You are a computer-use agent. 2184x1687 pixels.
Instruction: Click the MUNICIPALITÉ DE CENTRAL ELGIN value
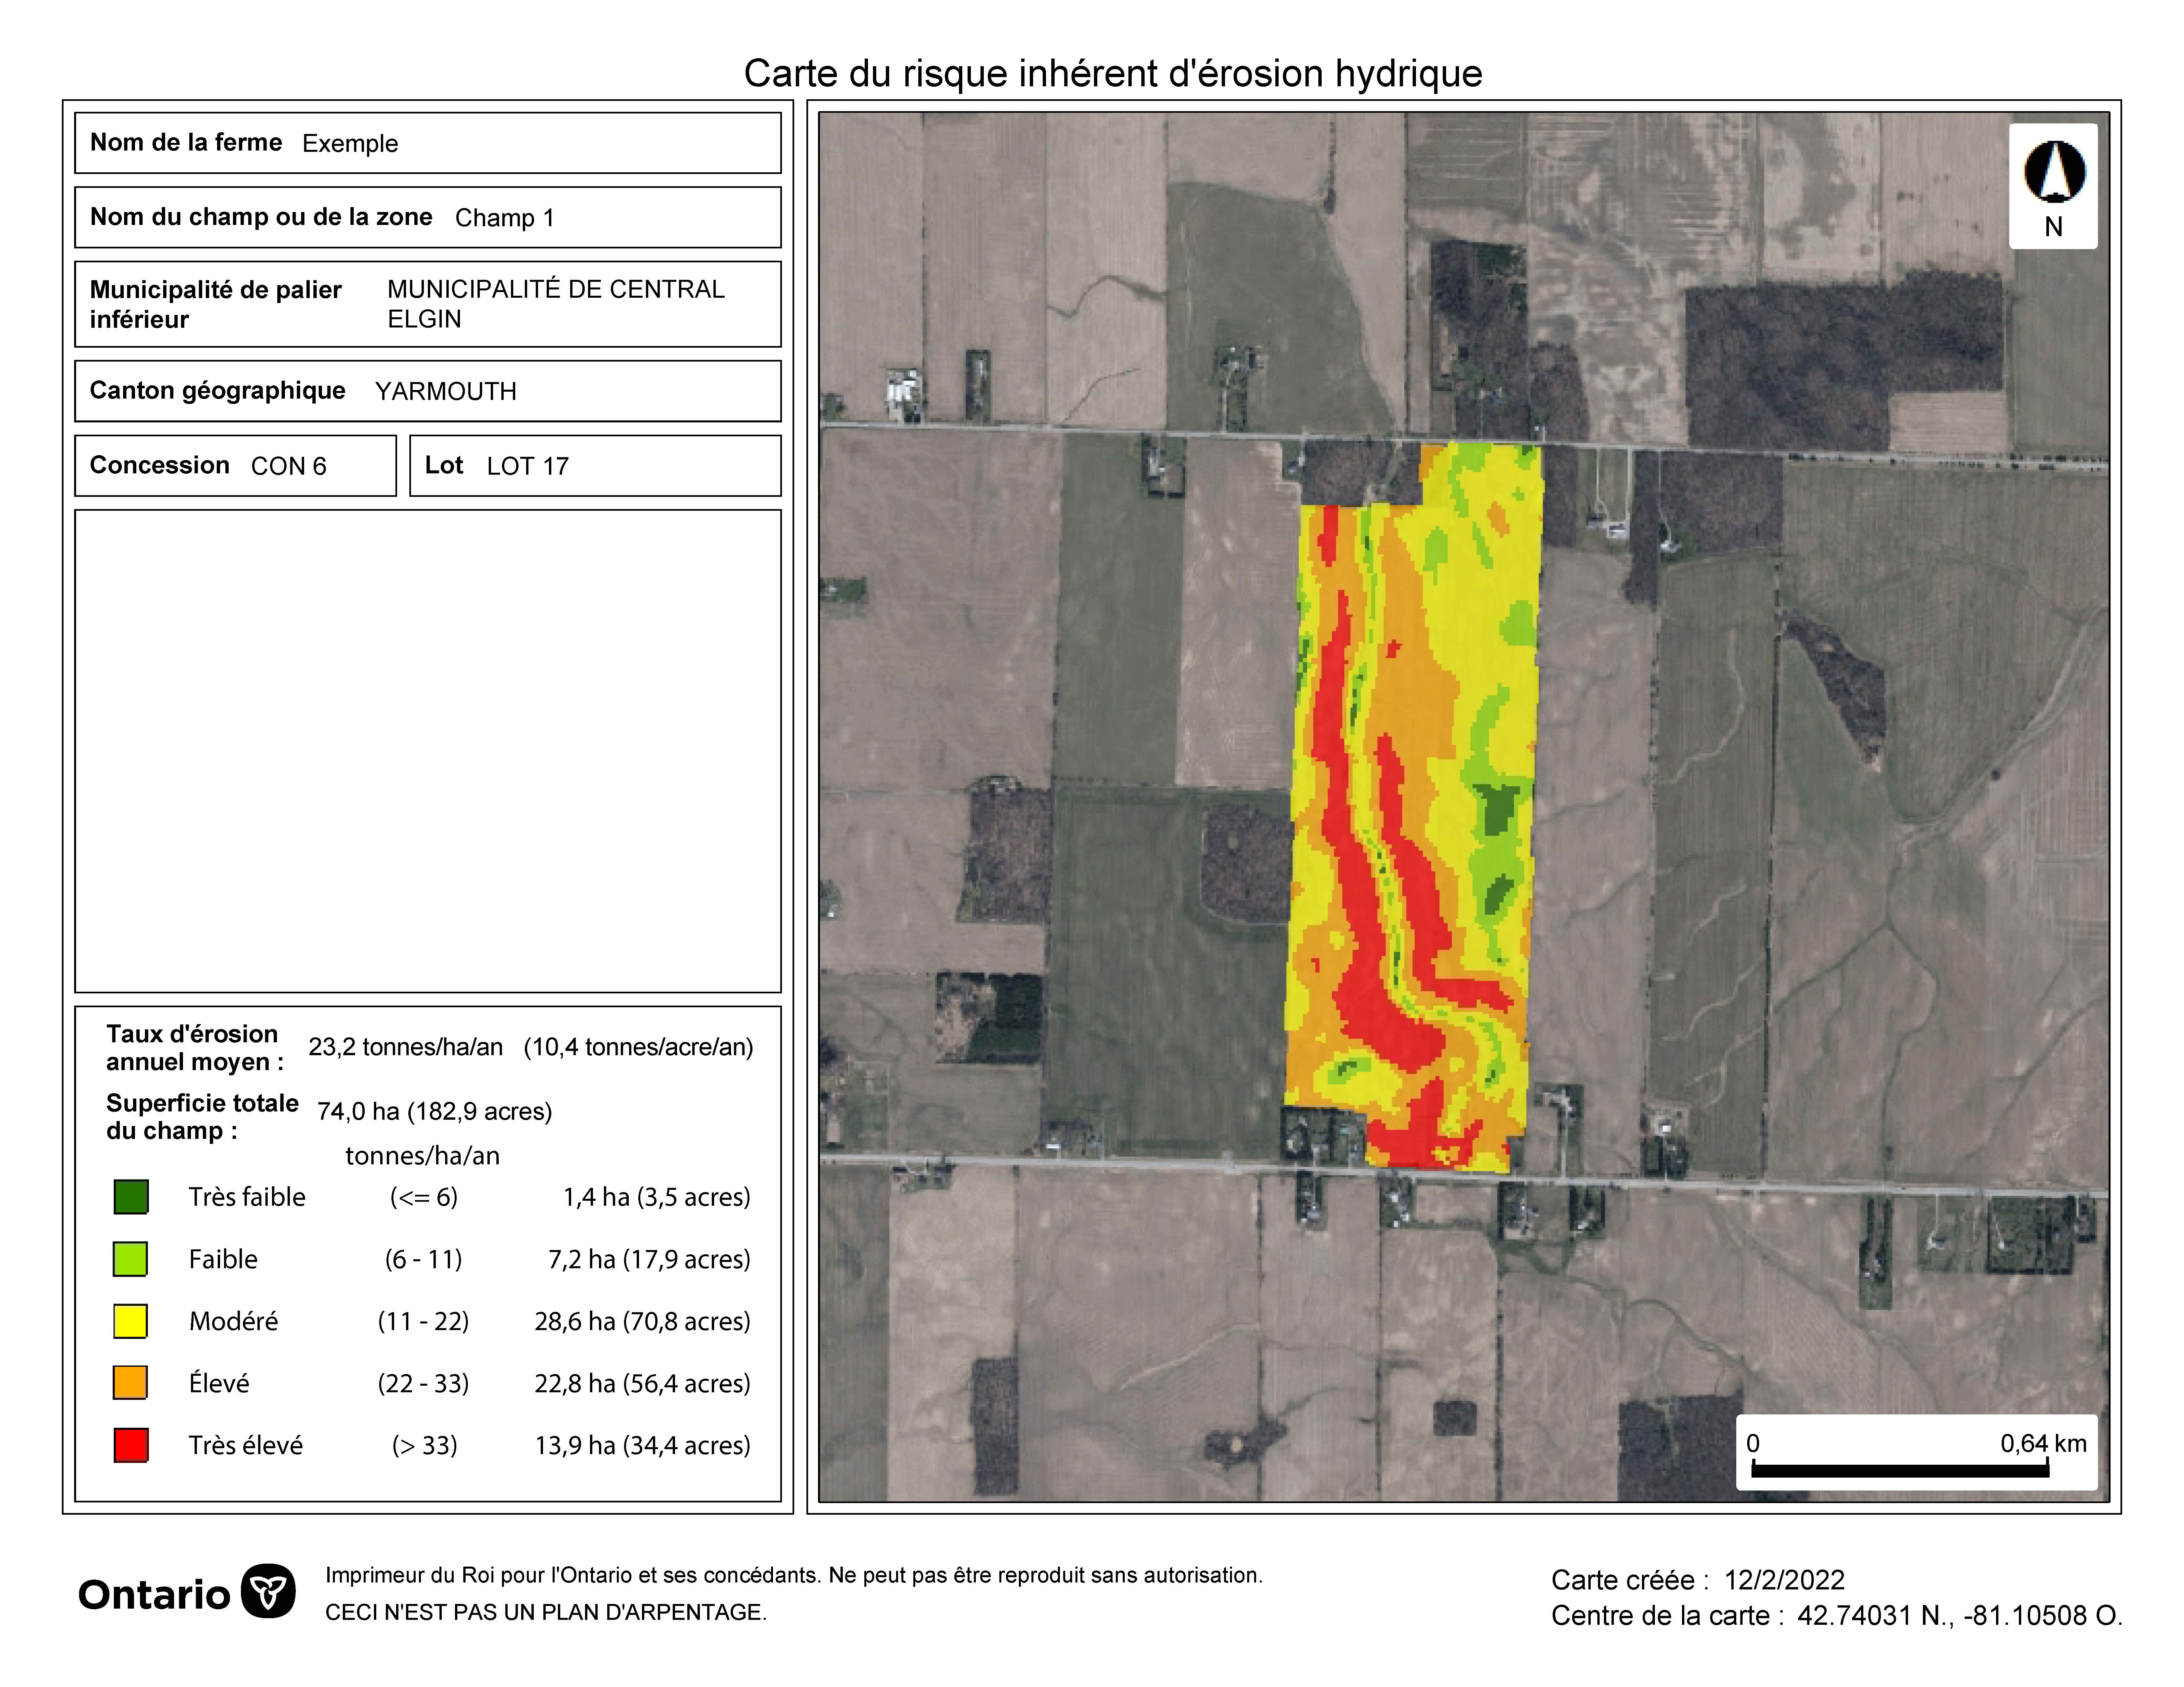556,304
